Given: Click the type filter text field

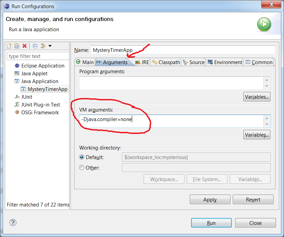Looking at the screenshot, I should 38,56.
